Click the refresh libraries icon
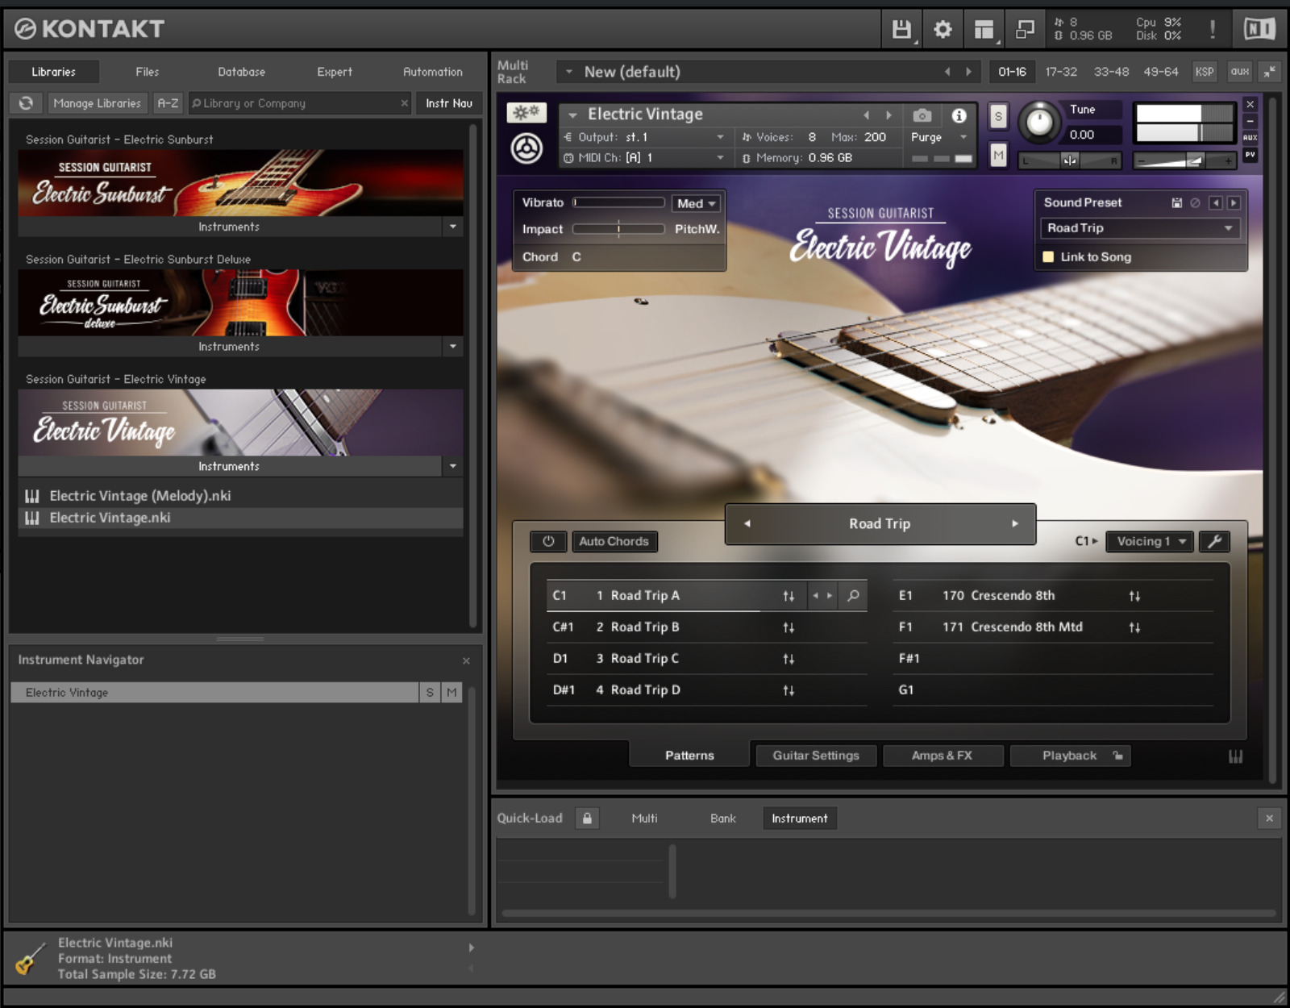The width and height of the screenshot is (1290, 1008). pos(27,103)
